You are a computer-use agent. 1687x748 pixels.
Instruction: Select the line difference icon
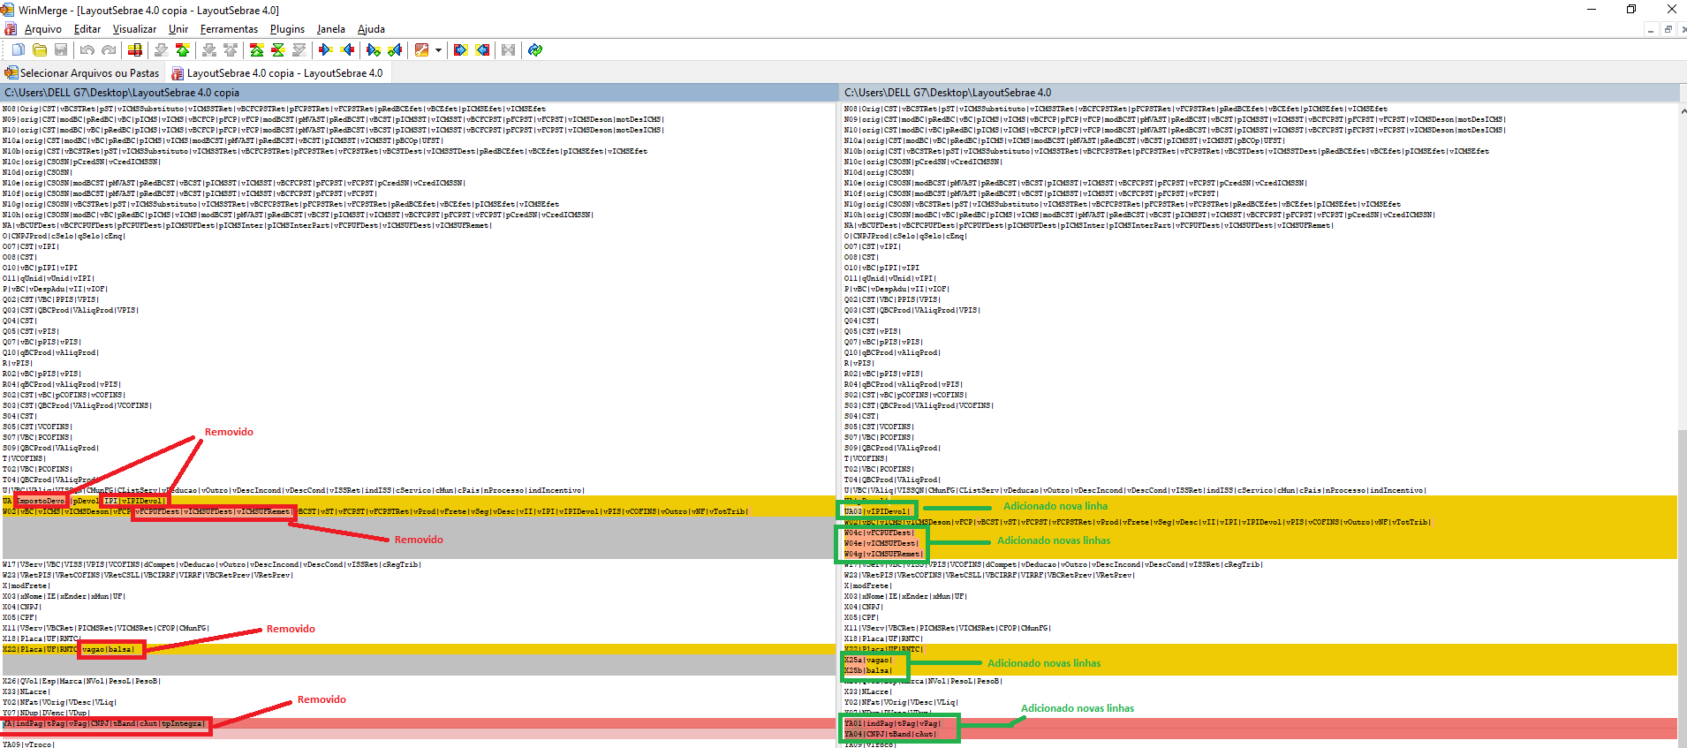(135, 50)
